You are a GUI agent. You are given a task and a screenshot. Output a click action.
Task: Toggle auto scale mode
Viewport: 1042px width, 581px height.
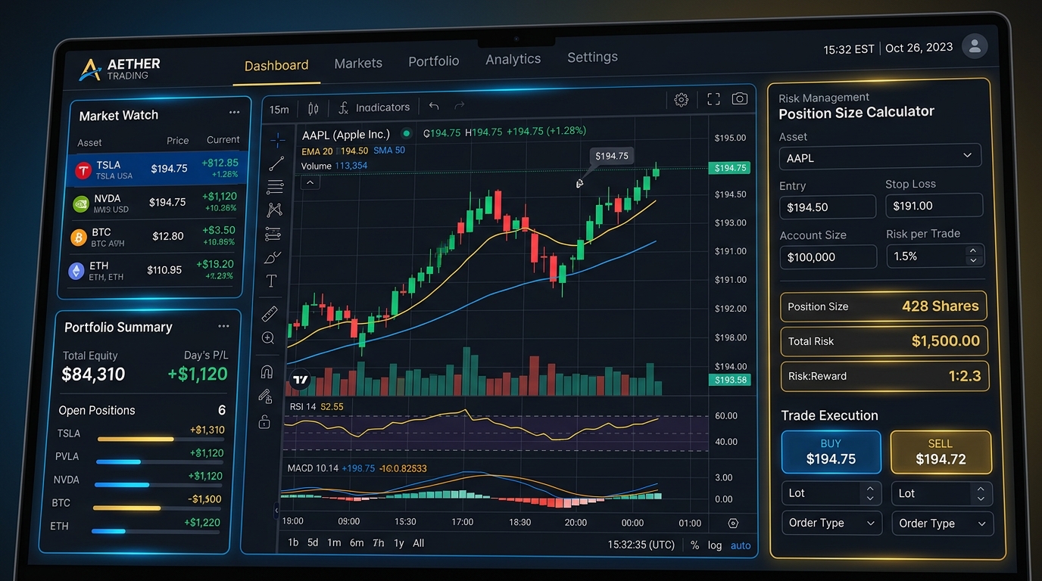coord(741,545)
